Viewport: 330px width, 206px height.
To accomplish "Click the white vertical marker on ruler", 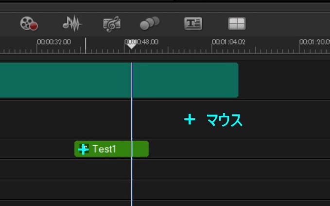I will coord(86,46).
